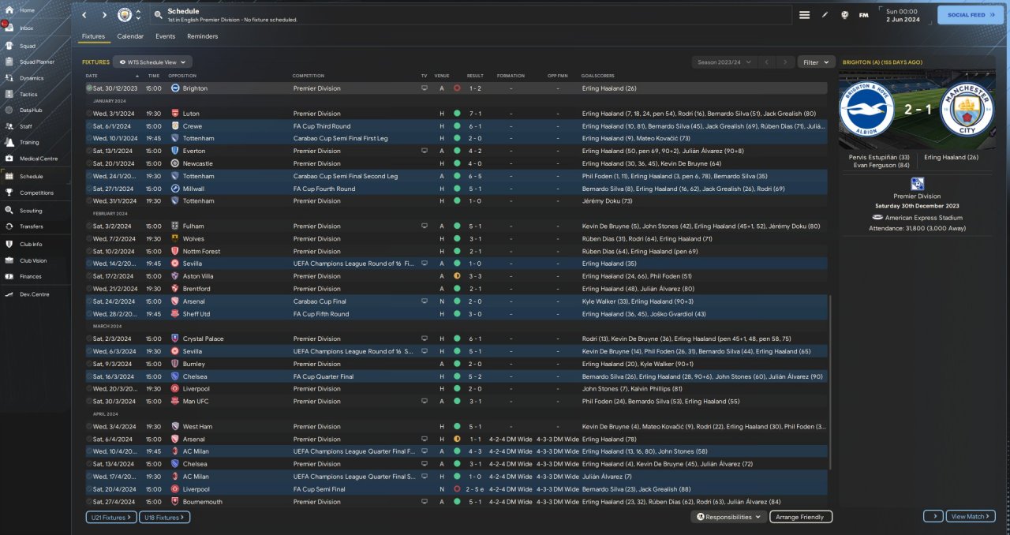This screenshot has width=1010, height=535.
Task: Click the FM logo icon
Action: tap(863, 15)
